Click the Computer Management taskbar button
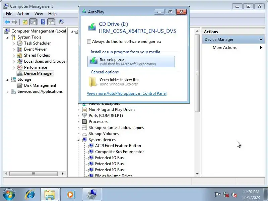 (92, 194)
